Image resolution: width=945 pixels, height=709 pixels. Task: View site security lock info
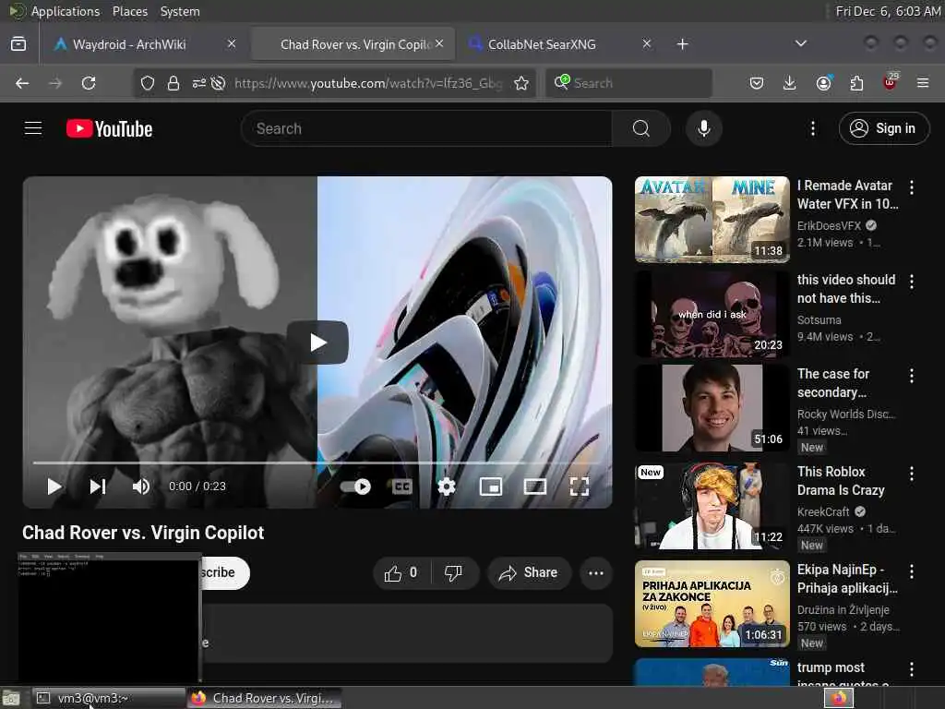click(173, 83)
